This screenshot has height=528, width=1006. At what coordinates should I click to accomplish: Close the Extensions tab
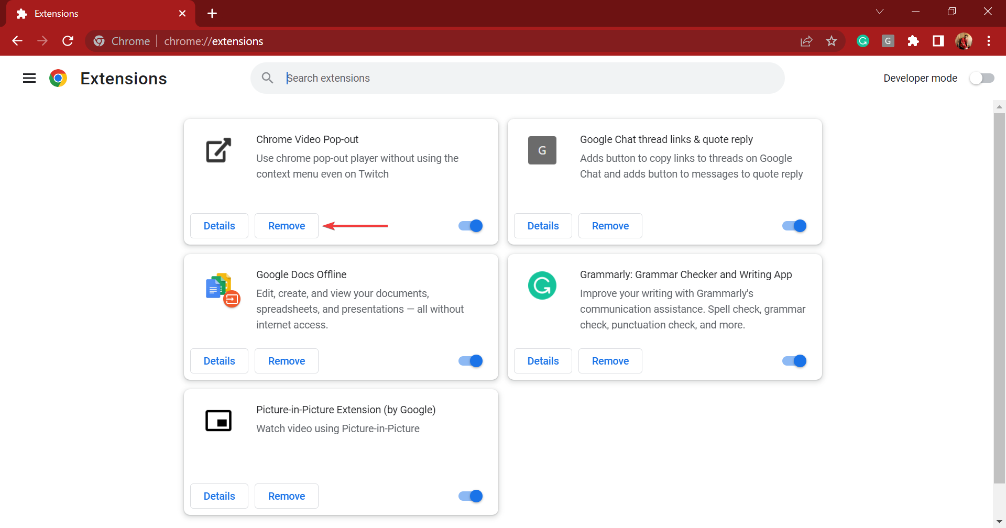pos(182,14)
